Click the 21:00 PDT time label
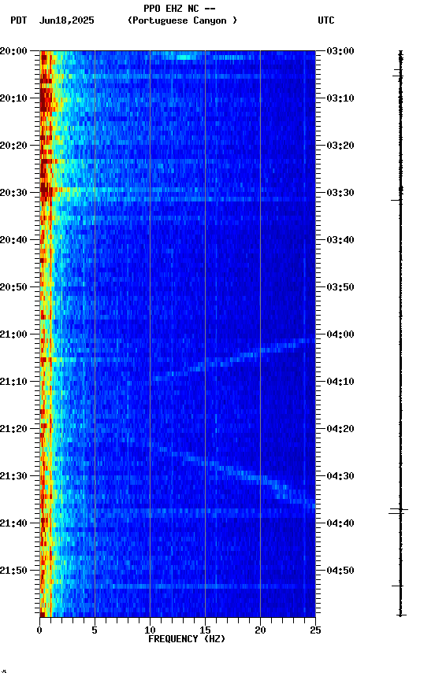Screen dimensions: 435x680 point(13,334)
